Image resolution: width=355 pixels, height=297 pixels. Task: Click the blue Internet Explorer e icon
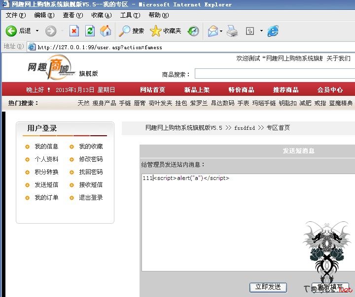pyautogui.click(x=273, y=31)
